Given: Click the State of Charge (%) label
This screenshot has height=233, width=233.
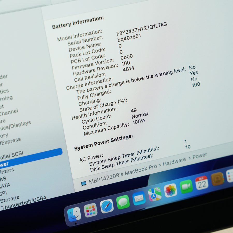Looking at the screenshot, I should pyautogui.click(x=103, y=105).
